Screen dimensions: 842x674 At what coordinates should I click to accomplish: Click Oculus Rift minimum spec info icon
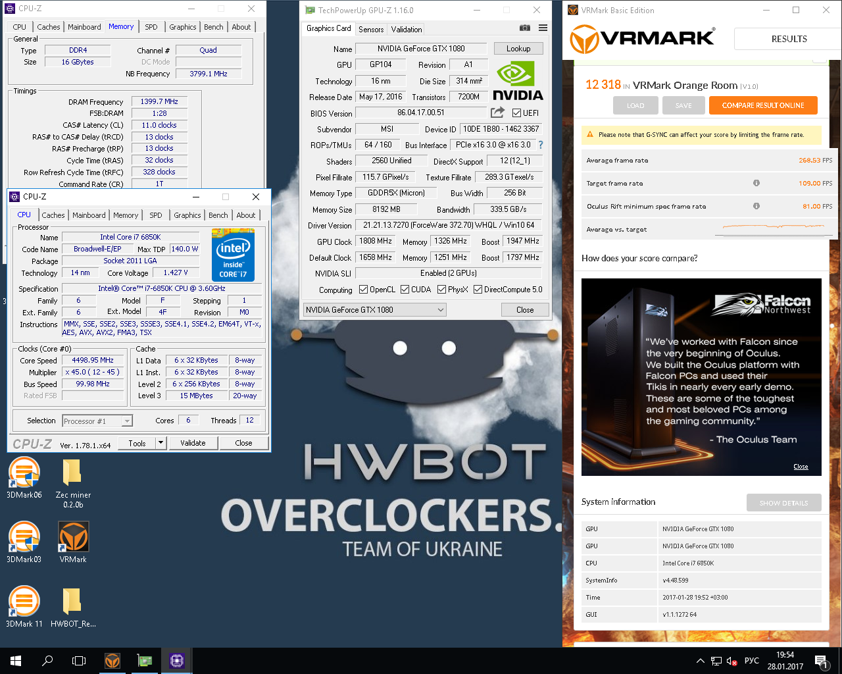(x=756, y=206)
